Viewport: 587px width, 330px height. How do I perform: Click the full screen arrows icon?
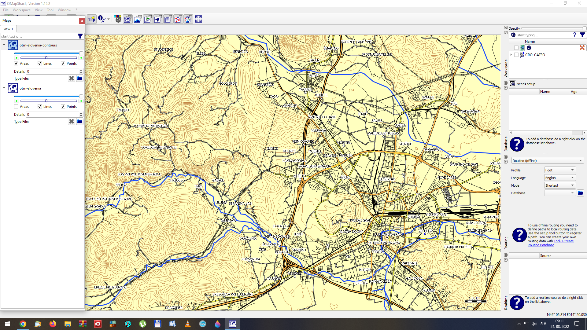[198, 19]
